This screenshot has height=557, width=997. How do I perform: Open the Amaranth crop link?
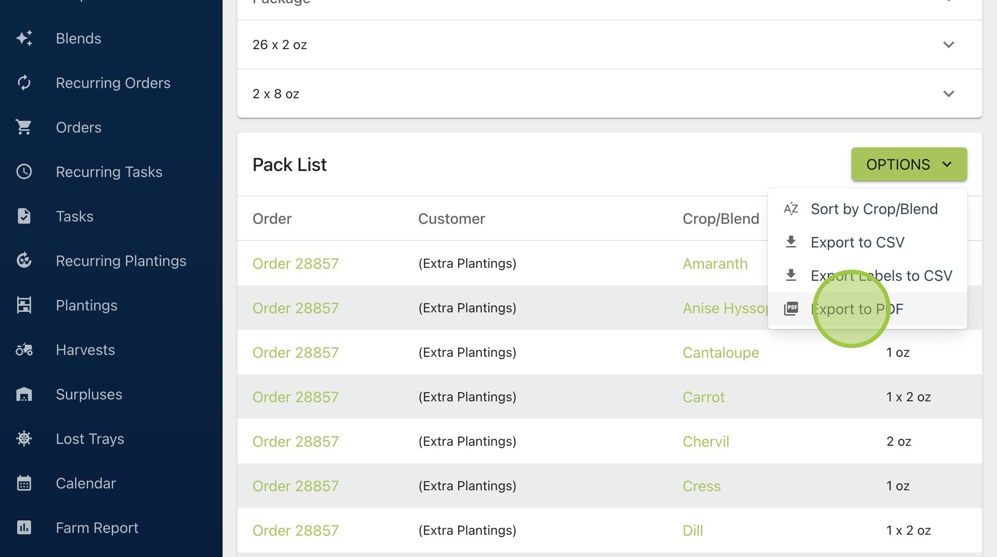point(715,264)
